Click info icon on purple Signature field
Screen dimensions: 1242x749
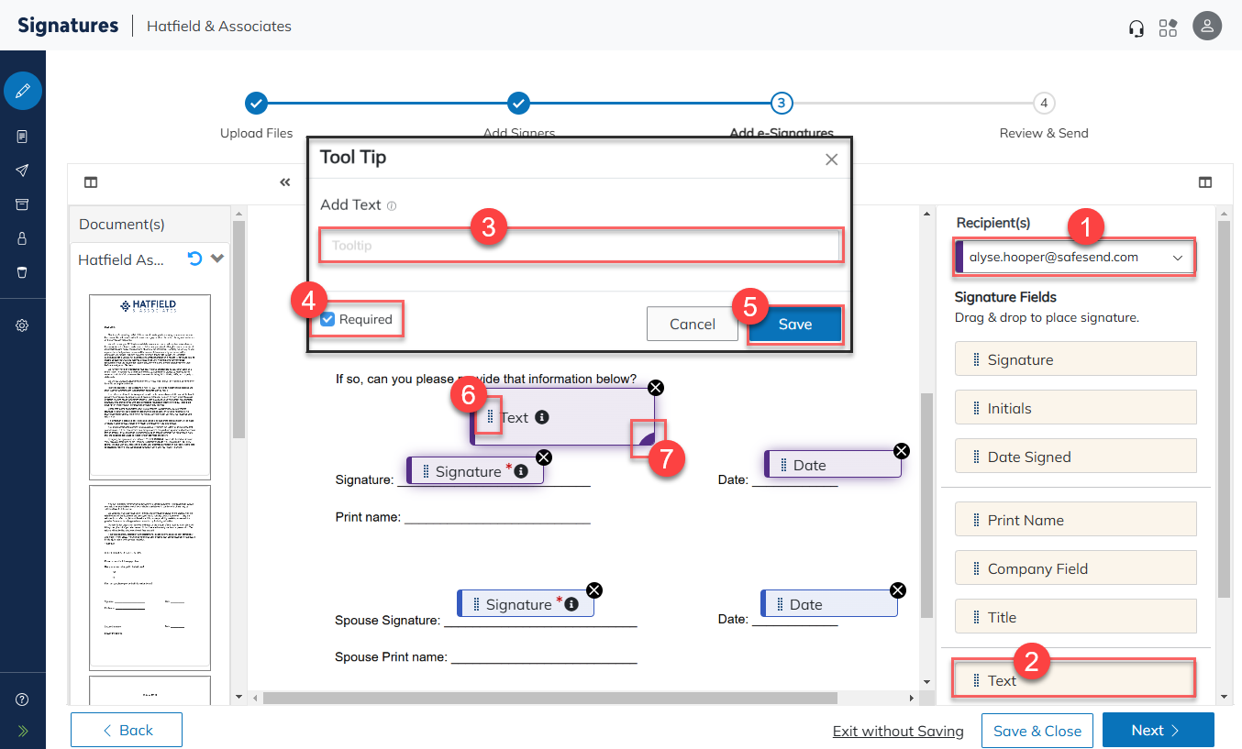click(x=521, y=471)
